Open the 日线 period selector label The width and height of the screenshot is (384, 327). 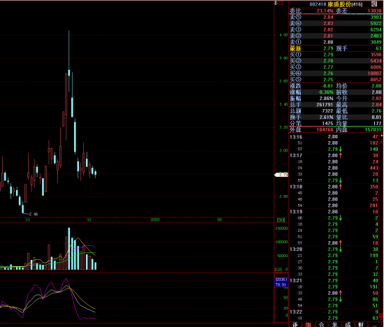click(x=281, y=220)
